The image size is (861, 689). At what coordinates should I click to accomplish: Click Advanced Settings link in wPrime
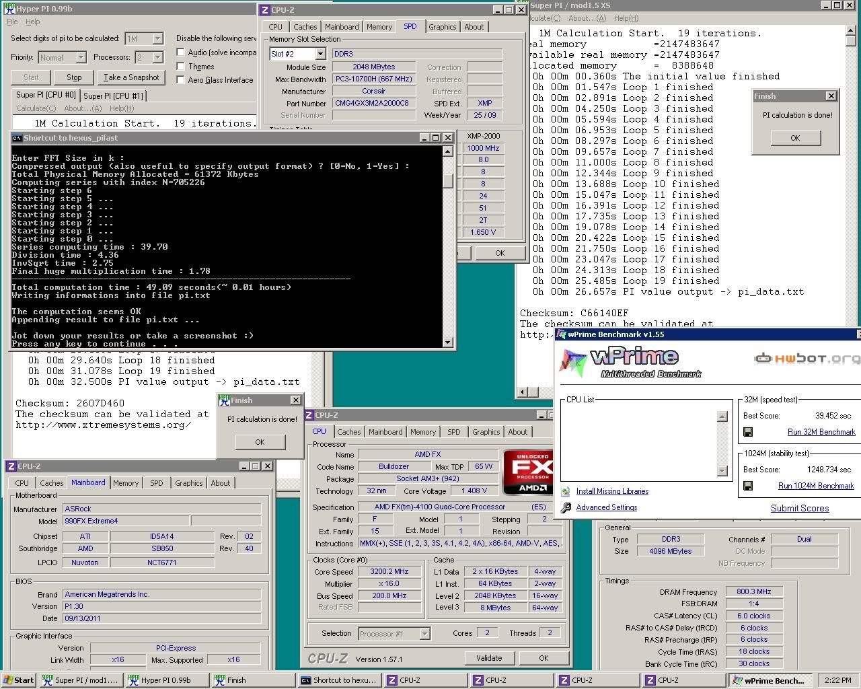pyautogui.click(x=606, y=508)
